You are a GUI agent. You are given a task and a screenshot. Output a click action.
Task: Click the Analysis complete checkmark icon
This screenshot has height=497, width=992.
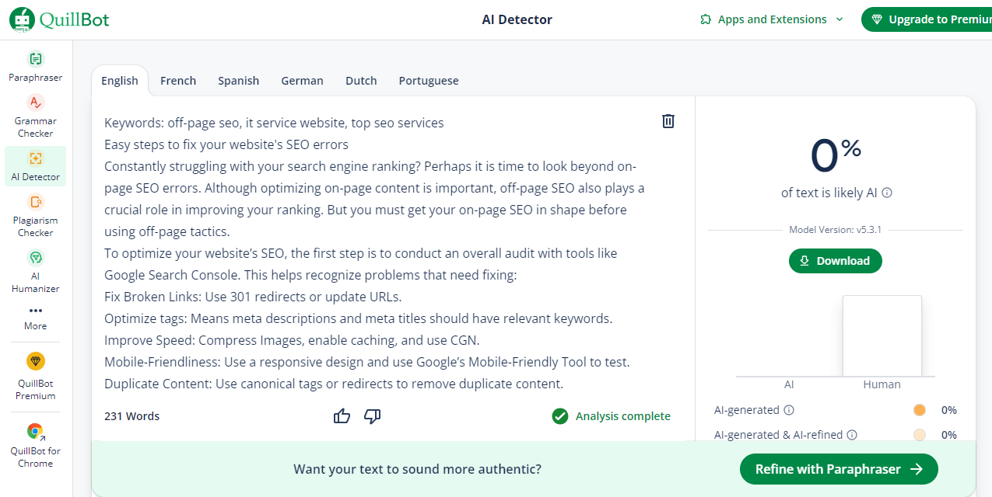tap(560, 416)
